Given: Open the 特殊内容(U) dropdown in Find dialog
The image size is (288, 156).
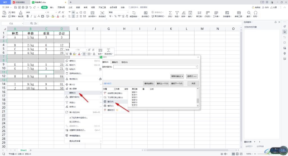Looking at the screenshot, I should pos(177,76).
